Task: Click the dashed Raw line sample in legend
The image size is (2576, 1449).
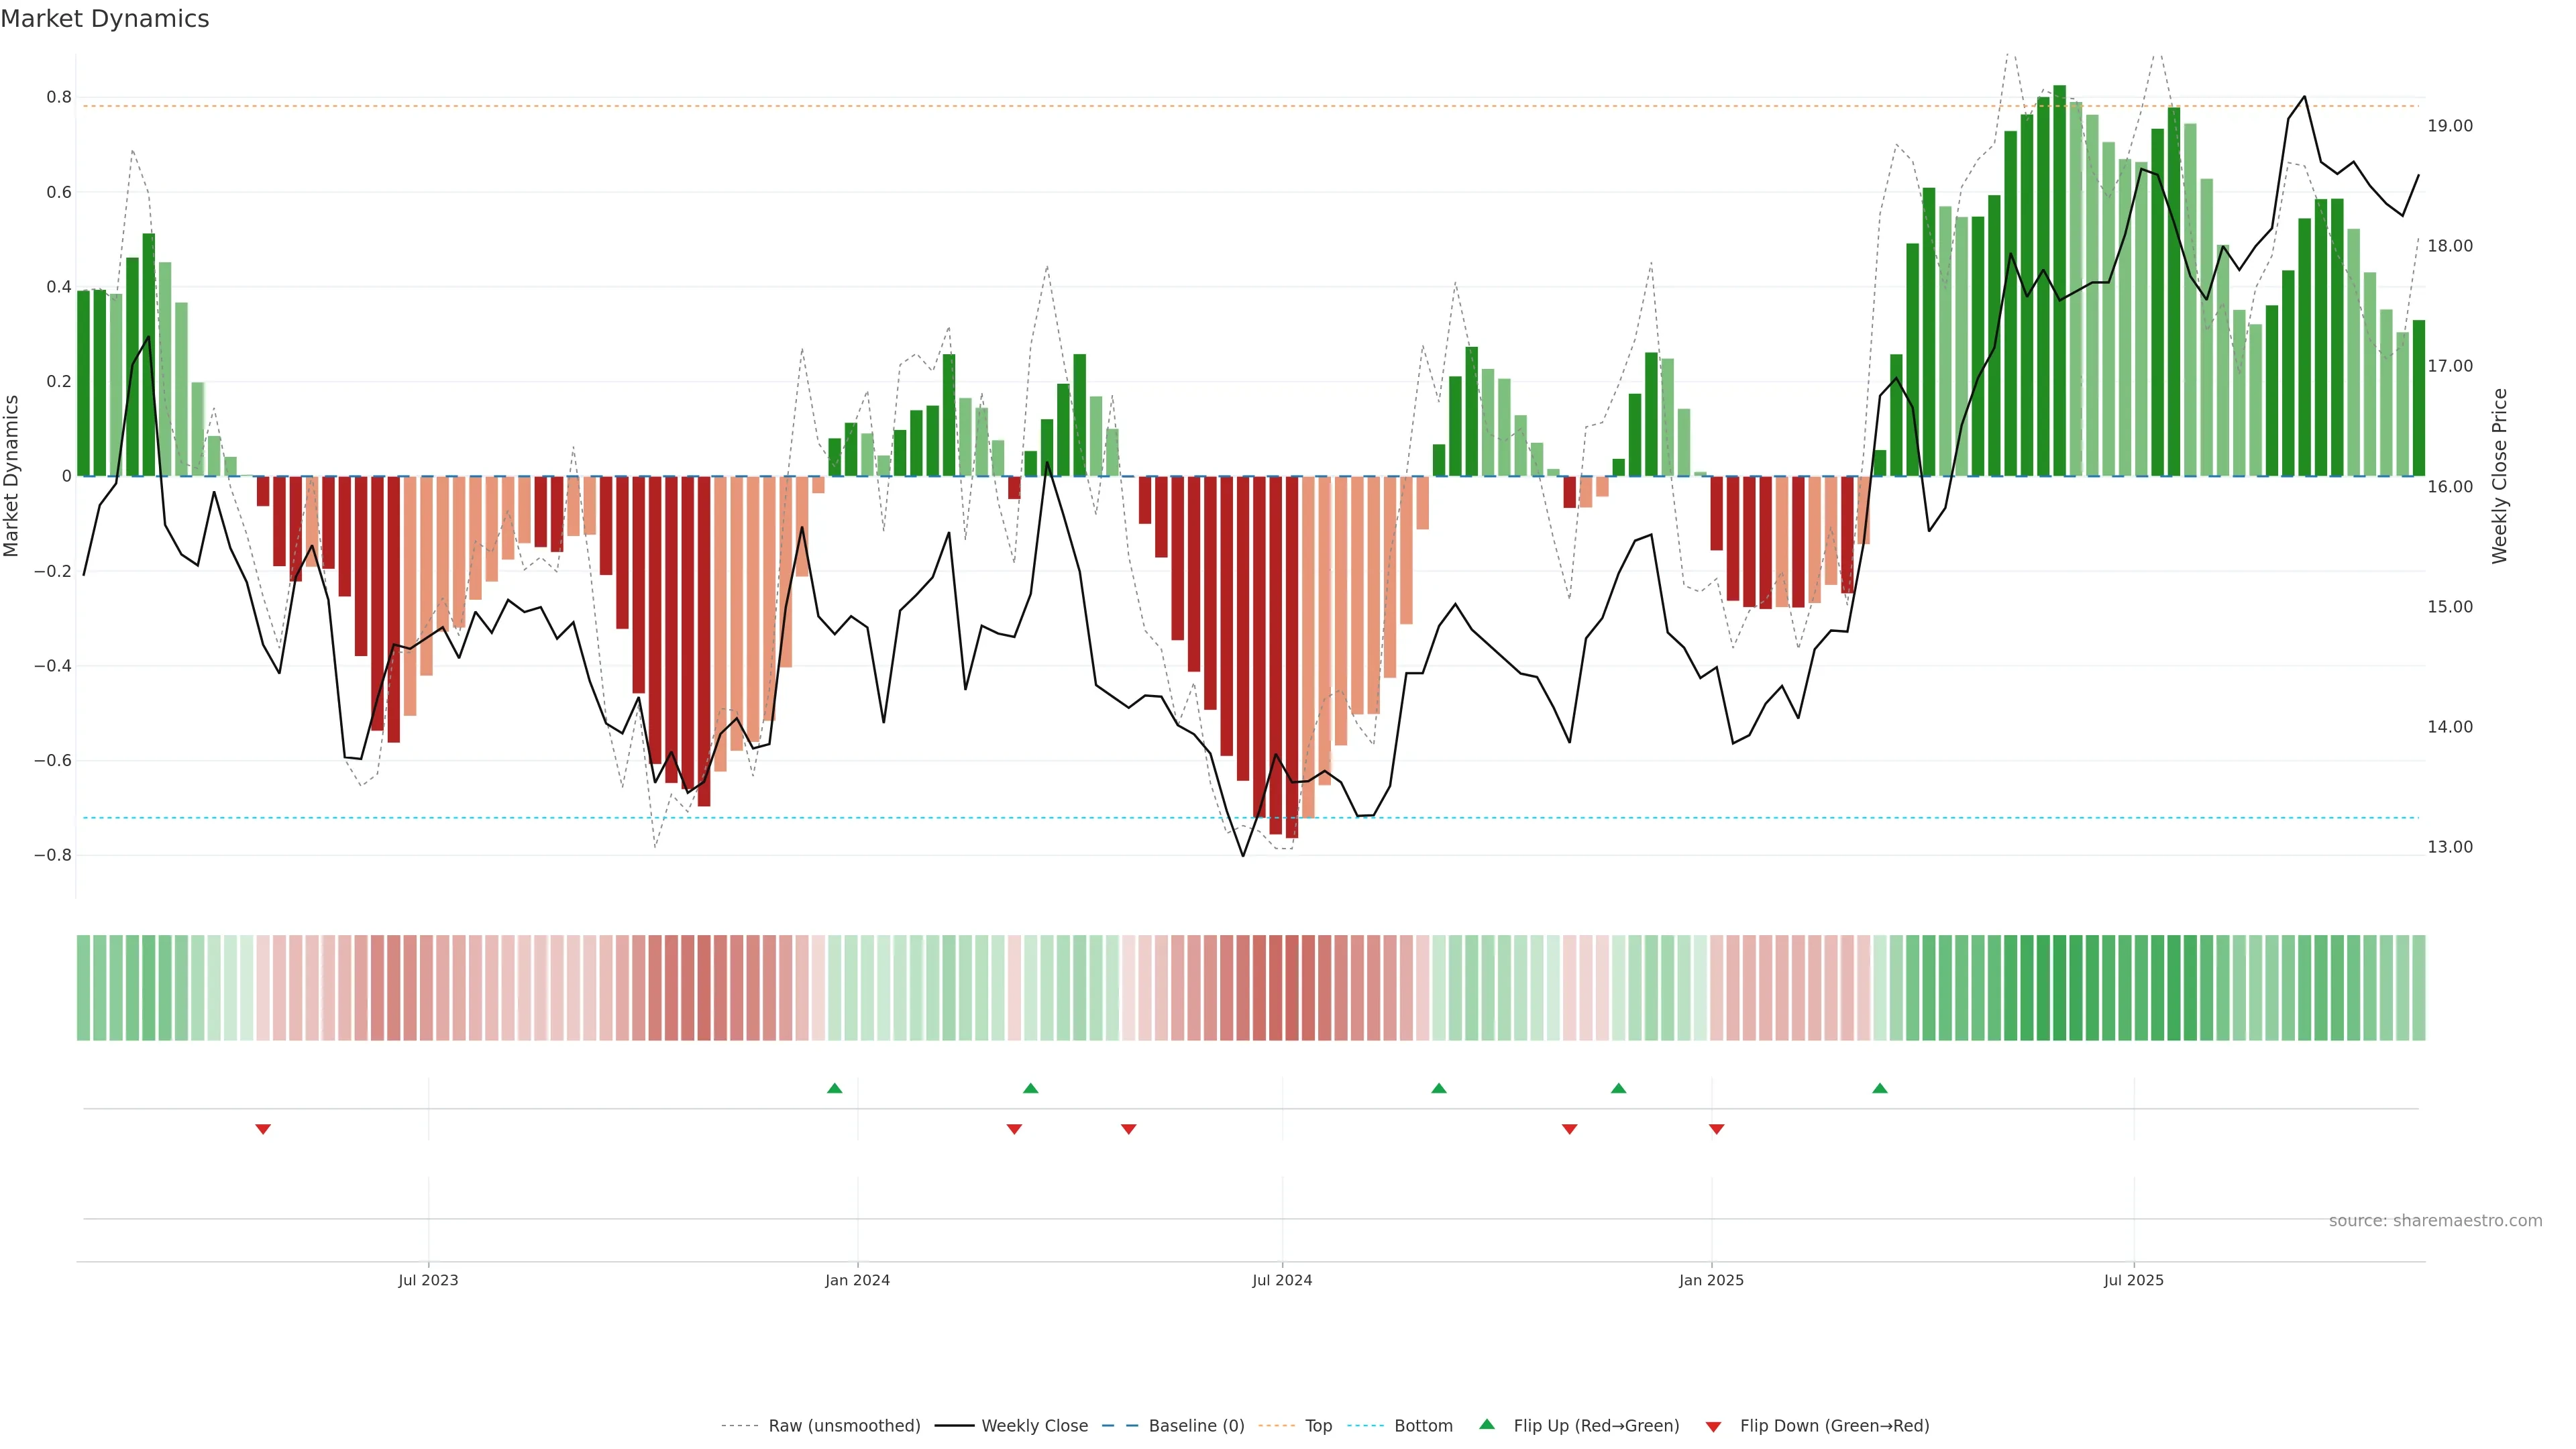Action: tap(740, 1426)
